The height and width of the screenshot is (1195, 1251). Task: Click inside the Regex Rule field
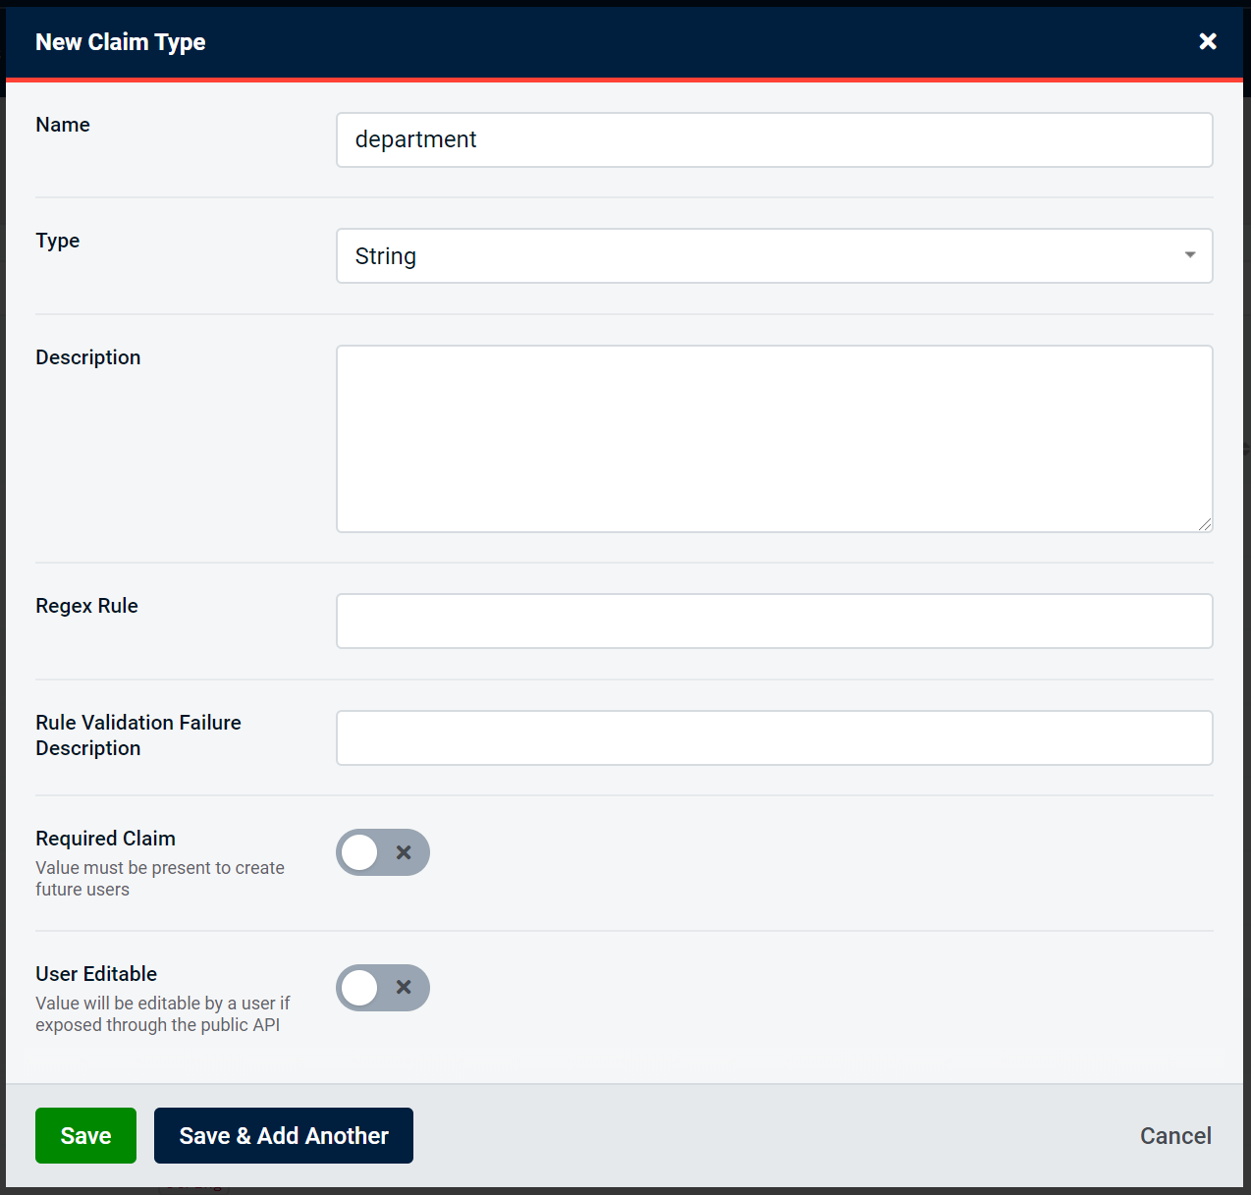(x=775, y=621)
